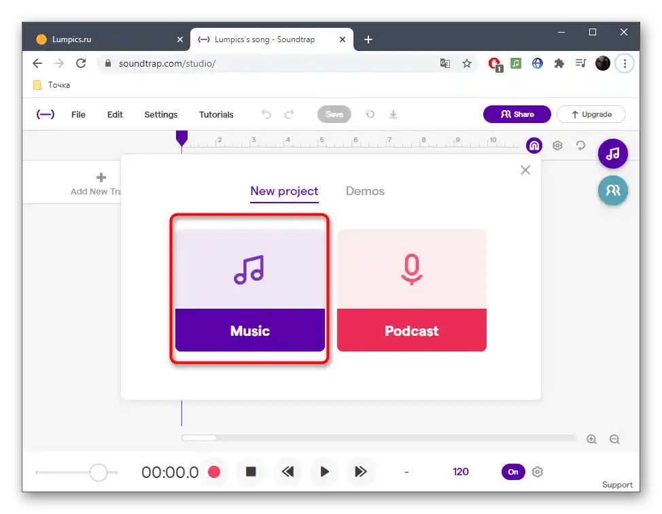
Task: Click the undo arrow icon
Action: pos(266,114)
